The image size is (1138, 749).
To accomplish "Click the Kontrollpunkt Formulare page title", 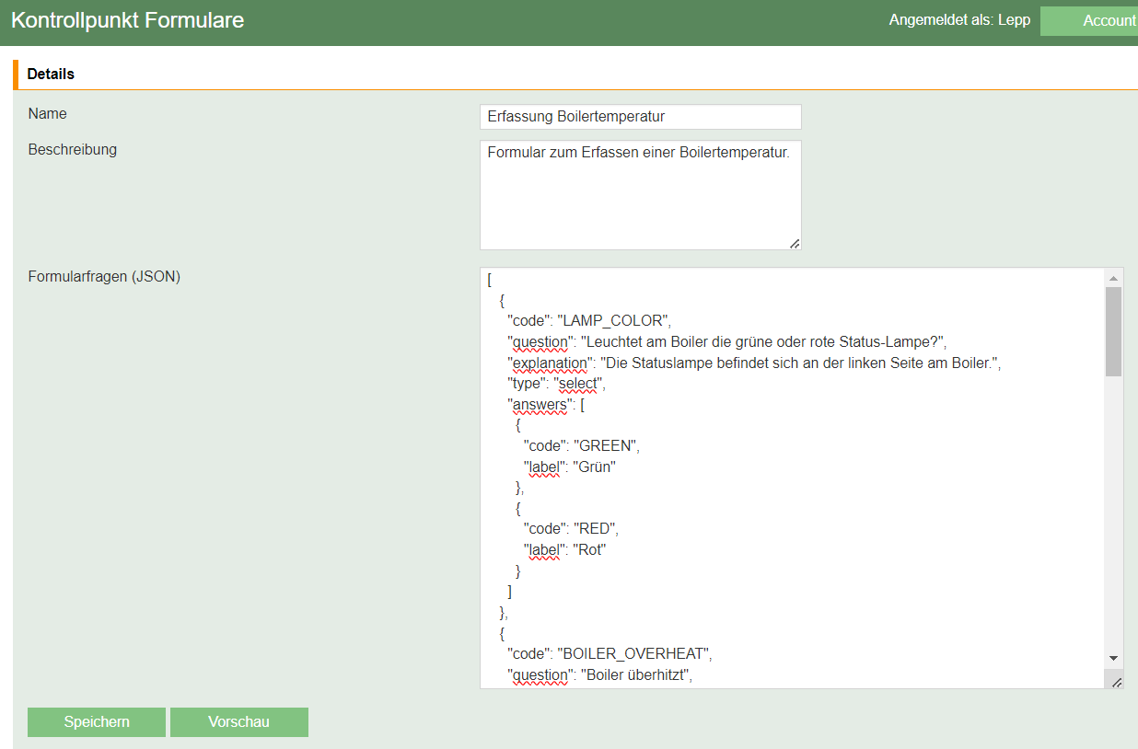I will [x=128, y=20].
